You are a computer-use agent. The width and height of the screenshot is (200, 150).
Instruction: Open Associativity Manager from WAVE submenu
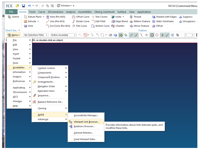[86, 115]
